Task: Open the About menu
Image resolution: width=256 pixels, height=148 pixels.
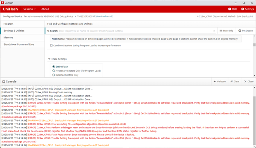Action: [x=45, y=9]
